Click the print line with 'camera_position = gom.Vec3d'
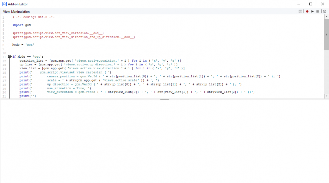The height and width of the screenshot is (183, 329). (150, 76)
